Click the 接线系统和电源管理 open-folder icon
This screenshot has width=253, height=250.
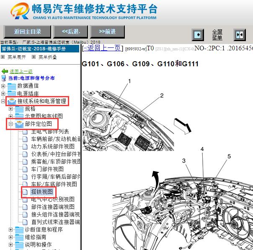point(12,102)
